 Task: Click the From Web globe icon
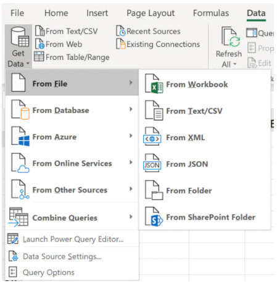(39, 44)
